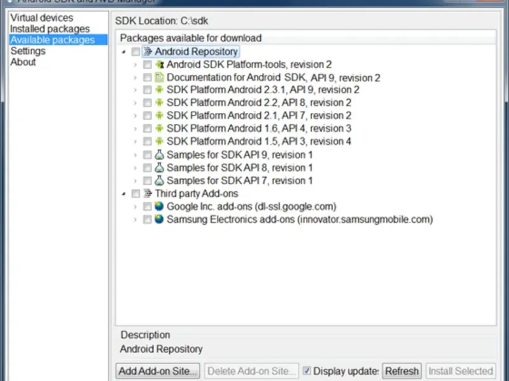
Task: Expand Samples for SDK API 9 node
Action: point(136,155)
